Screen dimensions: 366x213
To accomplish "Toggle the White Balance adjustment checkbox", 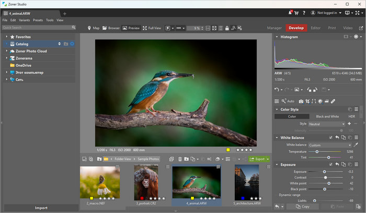I will click(330, 137).
